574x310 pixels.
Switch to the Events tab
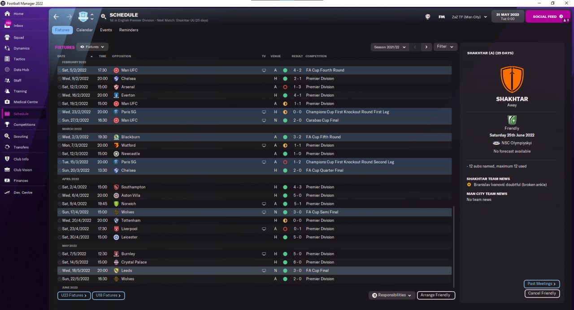coord(106,30)
